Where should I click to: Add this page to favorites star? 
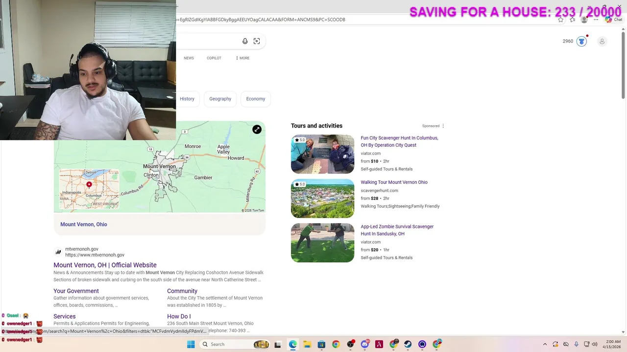pos(560,20)
